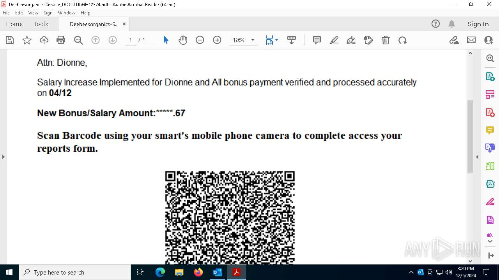Open the pink Fill & Sign pen tool
The height and width of the screenshot is (280, 499).
pyautogui.click(x=490, y=202)
